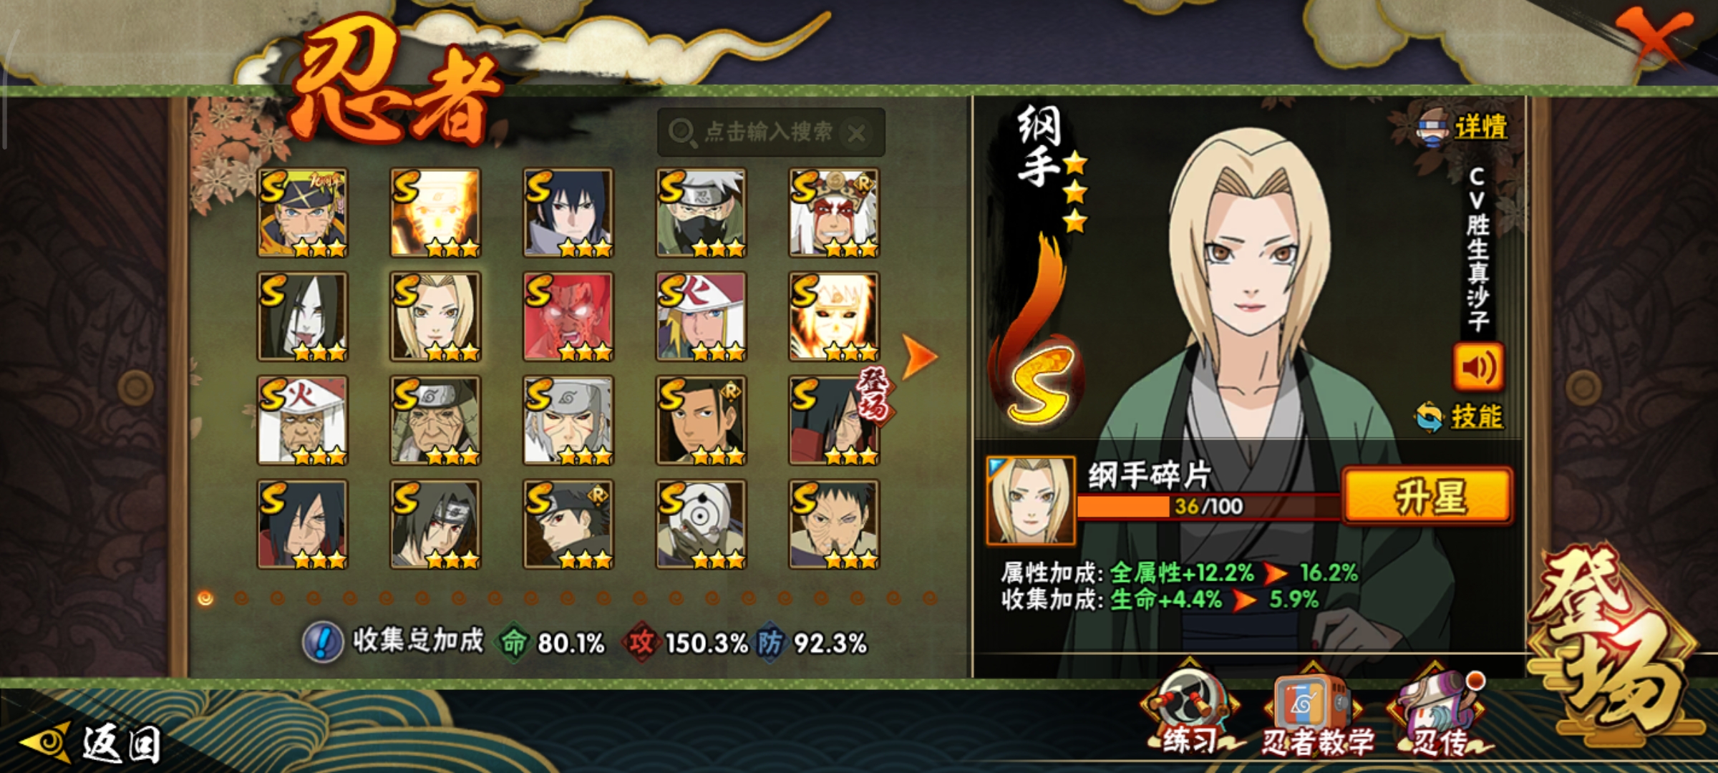Go to next ninja page arrow

click(919, 356)
